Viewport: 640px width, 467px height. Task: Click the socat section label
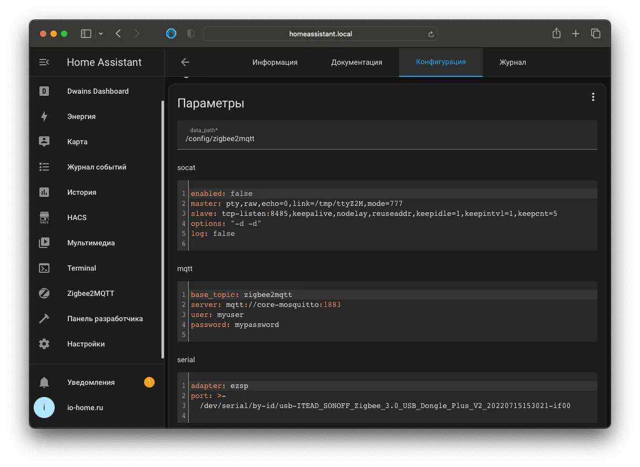187,167
